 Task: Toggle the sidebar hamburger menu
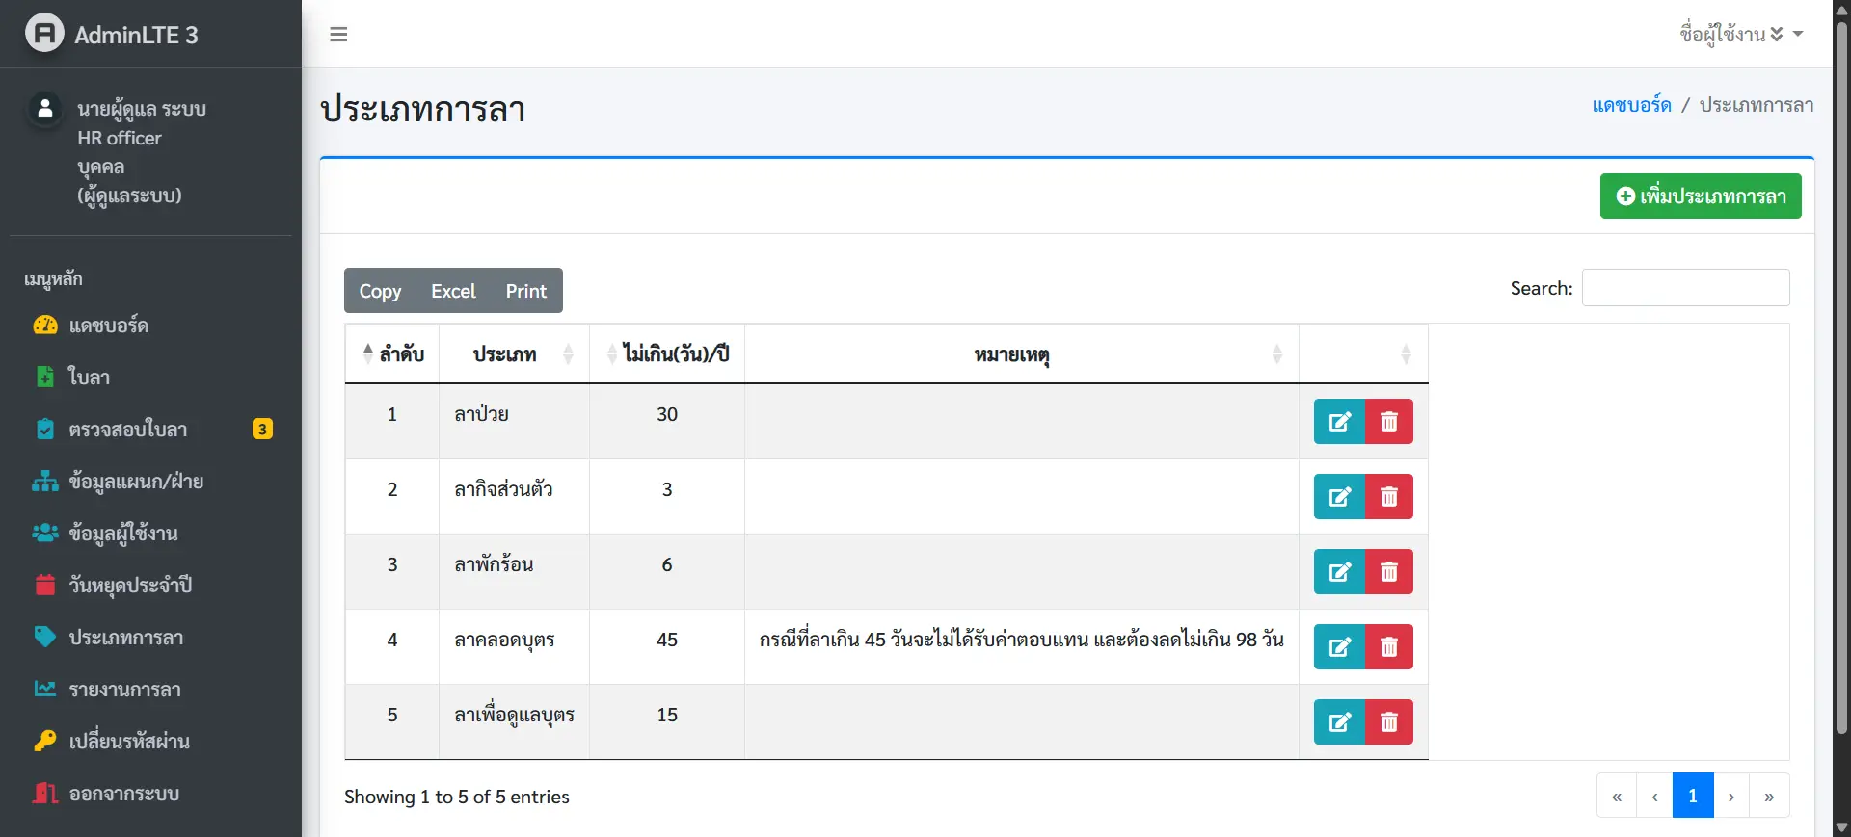tap(338, 34)
